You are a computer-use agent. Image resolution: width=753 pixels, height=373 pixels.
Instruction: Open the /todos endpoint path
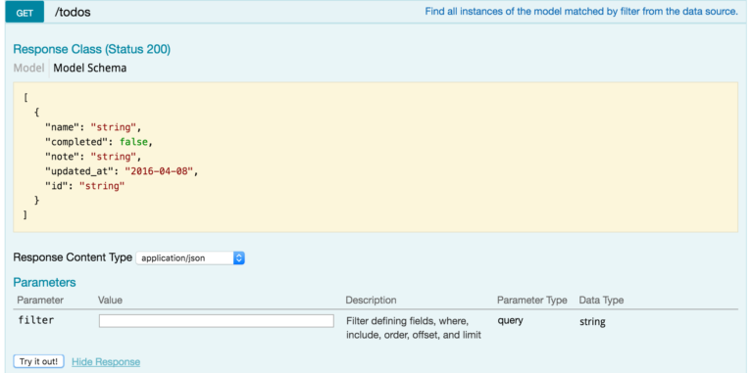pos(73,13)
